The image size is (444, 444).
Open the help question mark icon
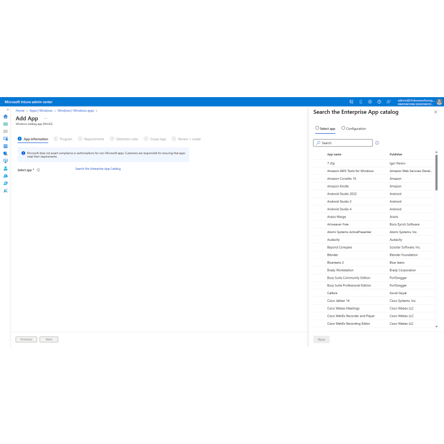click(379, 102)
